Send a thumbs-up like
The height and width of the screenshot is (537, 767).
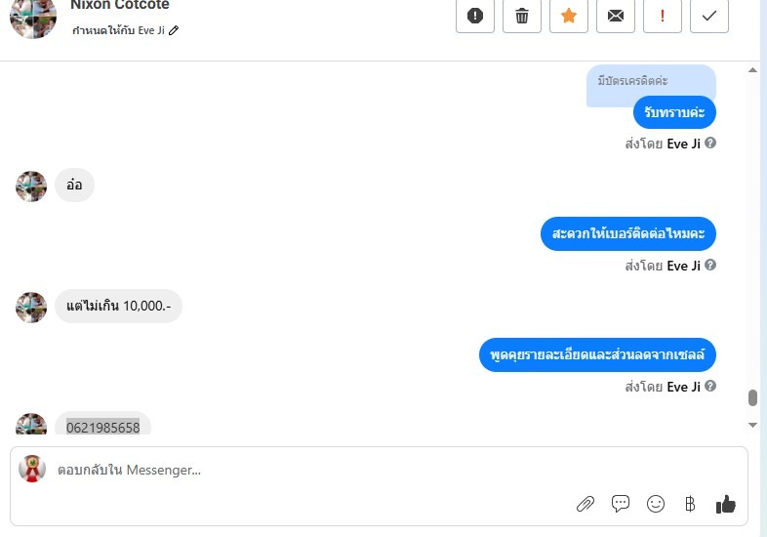pyautogui.click(x=725, y=504)
